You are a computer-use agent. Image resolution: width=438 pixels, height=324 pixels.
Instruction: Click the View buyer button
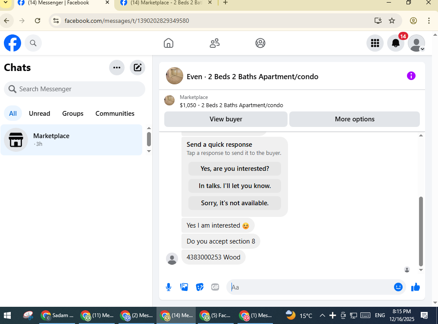pyautogui.click(x=226, y=119)
